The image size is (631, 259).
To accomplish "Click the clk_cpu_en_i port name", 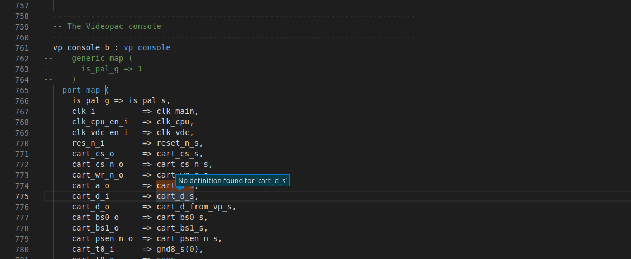I will (100, 122).
